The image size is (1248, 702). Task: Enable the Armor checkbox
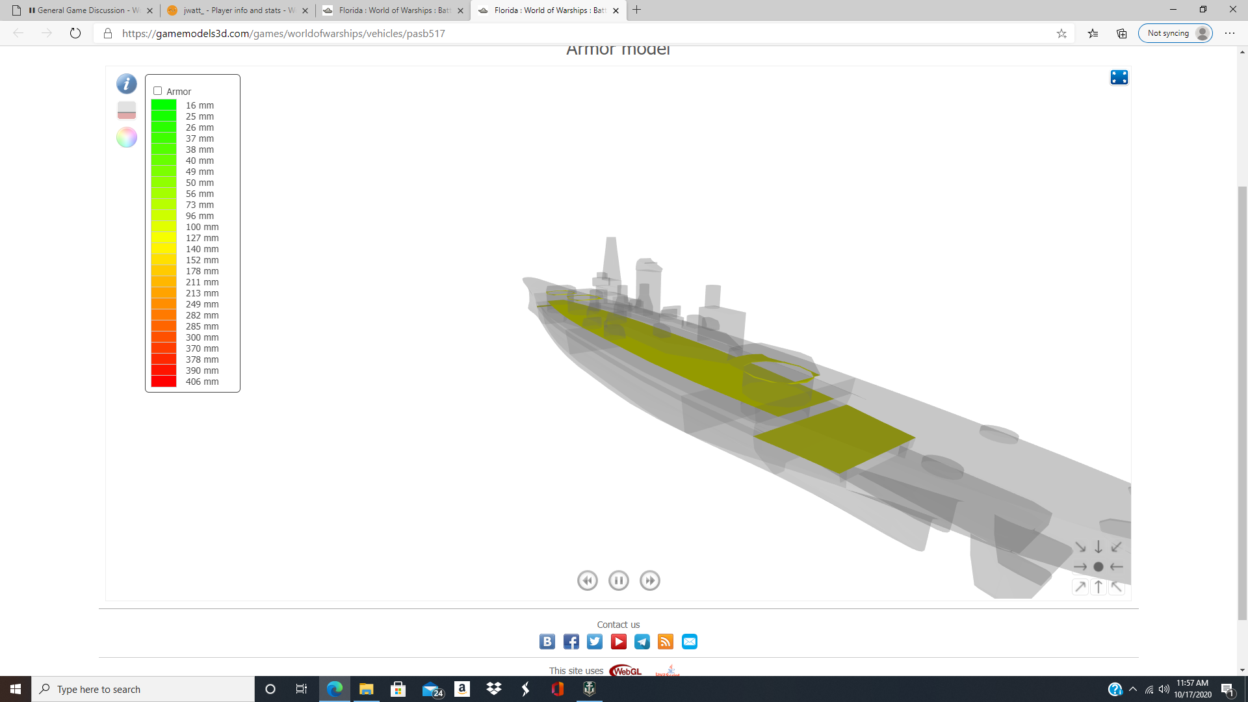157,91
